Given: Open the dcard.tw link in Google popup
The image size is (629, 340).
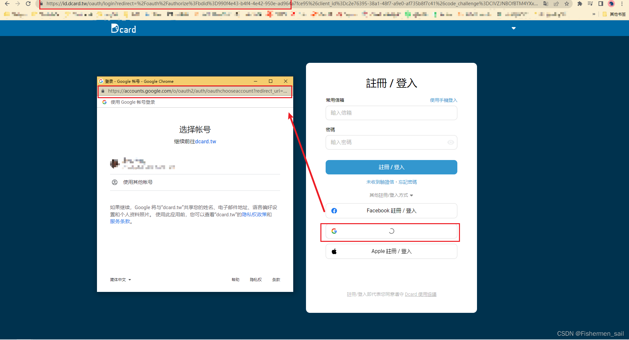Looking at the screenshot, I should pos(205,141).
